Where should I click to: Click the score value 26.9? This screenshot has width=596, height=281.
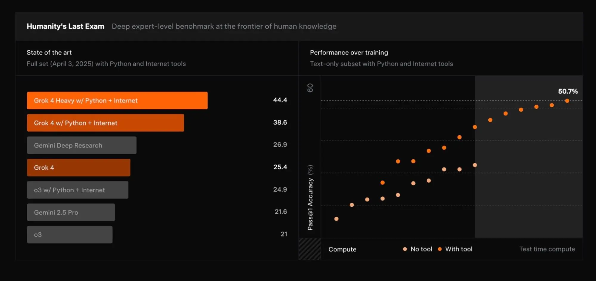[280, 145]
